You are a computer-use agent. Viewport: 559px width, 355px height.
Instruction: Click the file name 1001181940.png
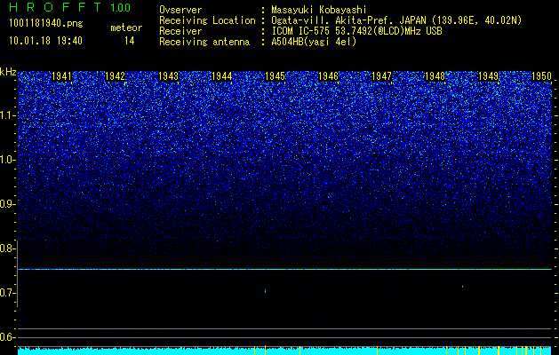[45, 23]
